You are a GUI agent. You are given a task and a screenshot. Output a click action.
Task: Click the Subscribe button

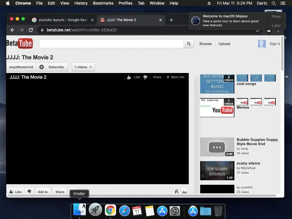52,67
